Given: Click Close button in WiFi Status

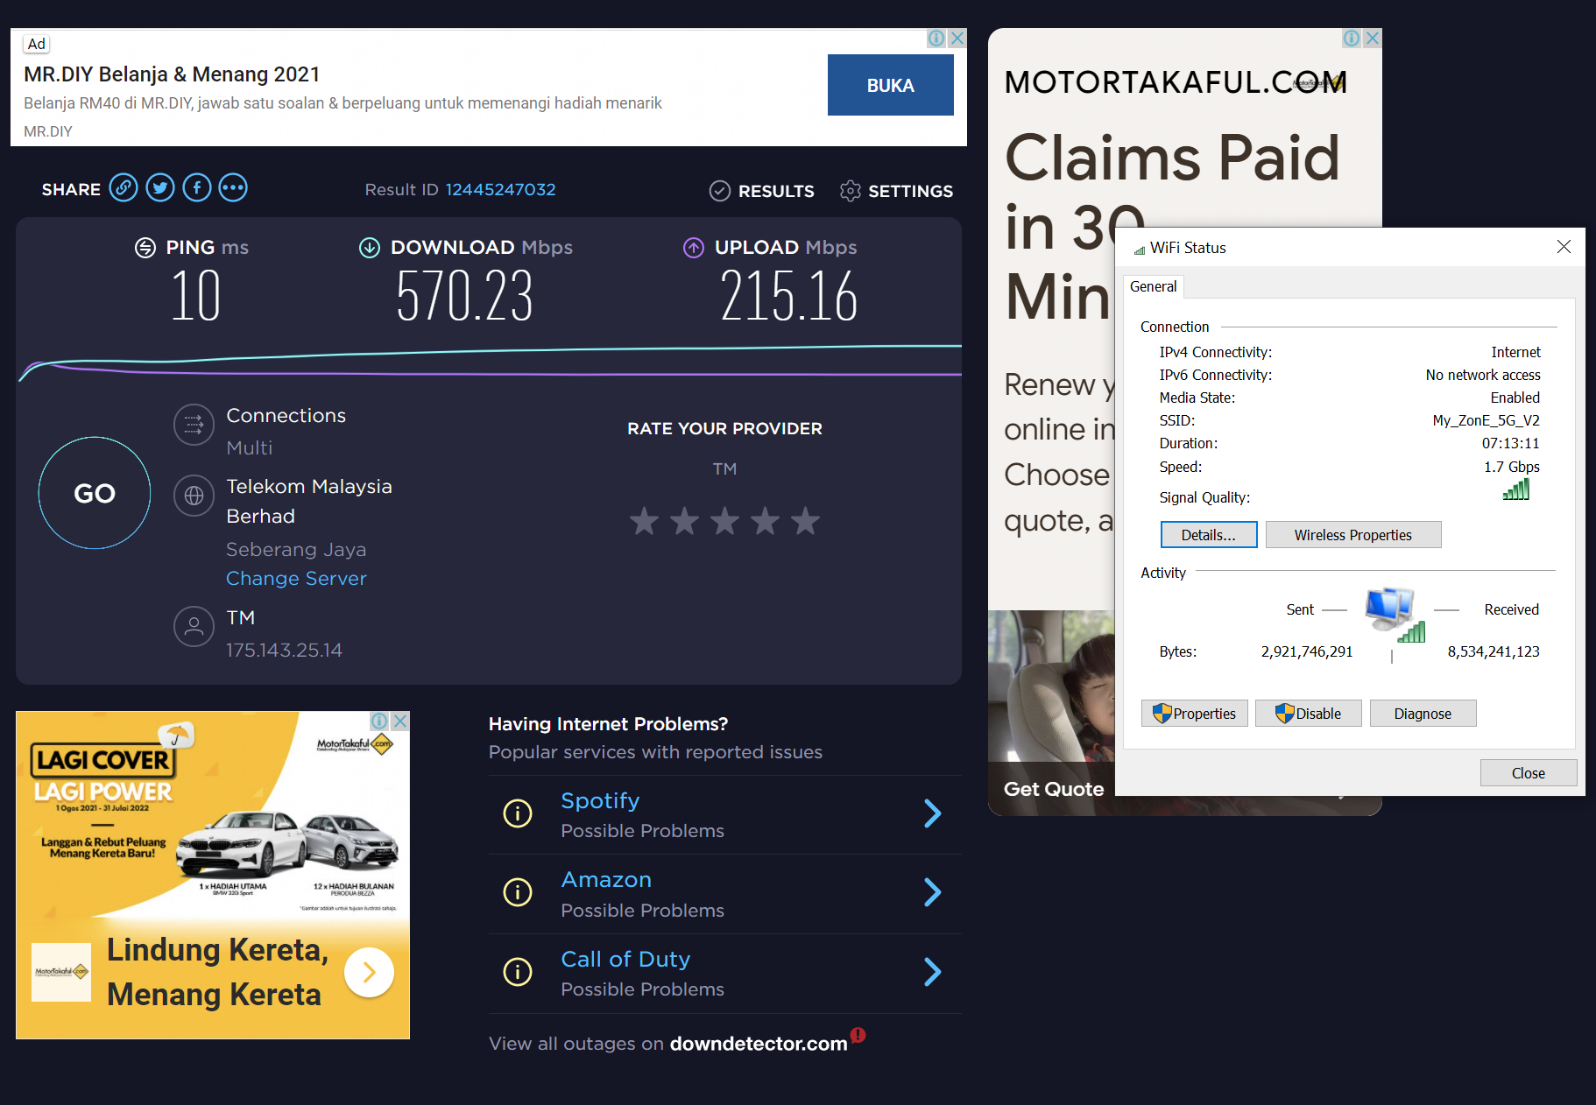Looking at the screenshot, I should coord(1529,773).
